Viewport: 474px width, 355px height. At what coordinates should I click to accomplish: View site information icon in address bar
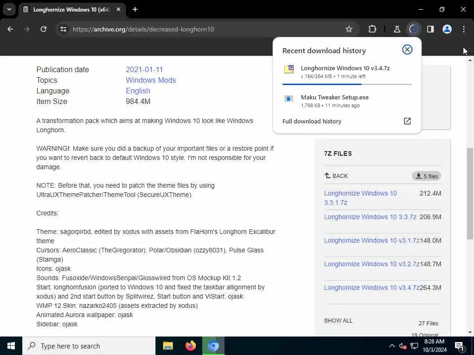tap(63, 29)
